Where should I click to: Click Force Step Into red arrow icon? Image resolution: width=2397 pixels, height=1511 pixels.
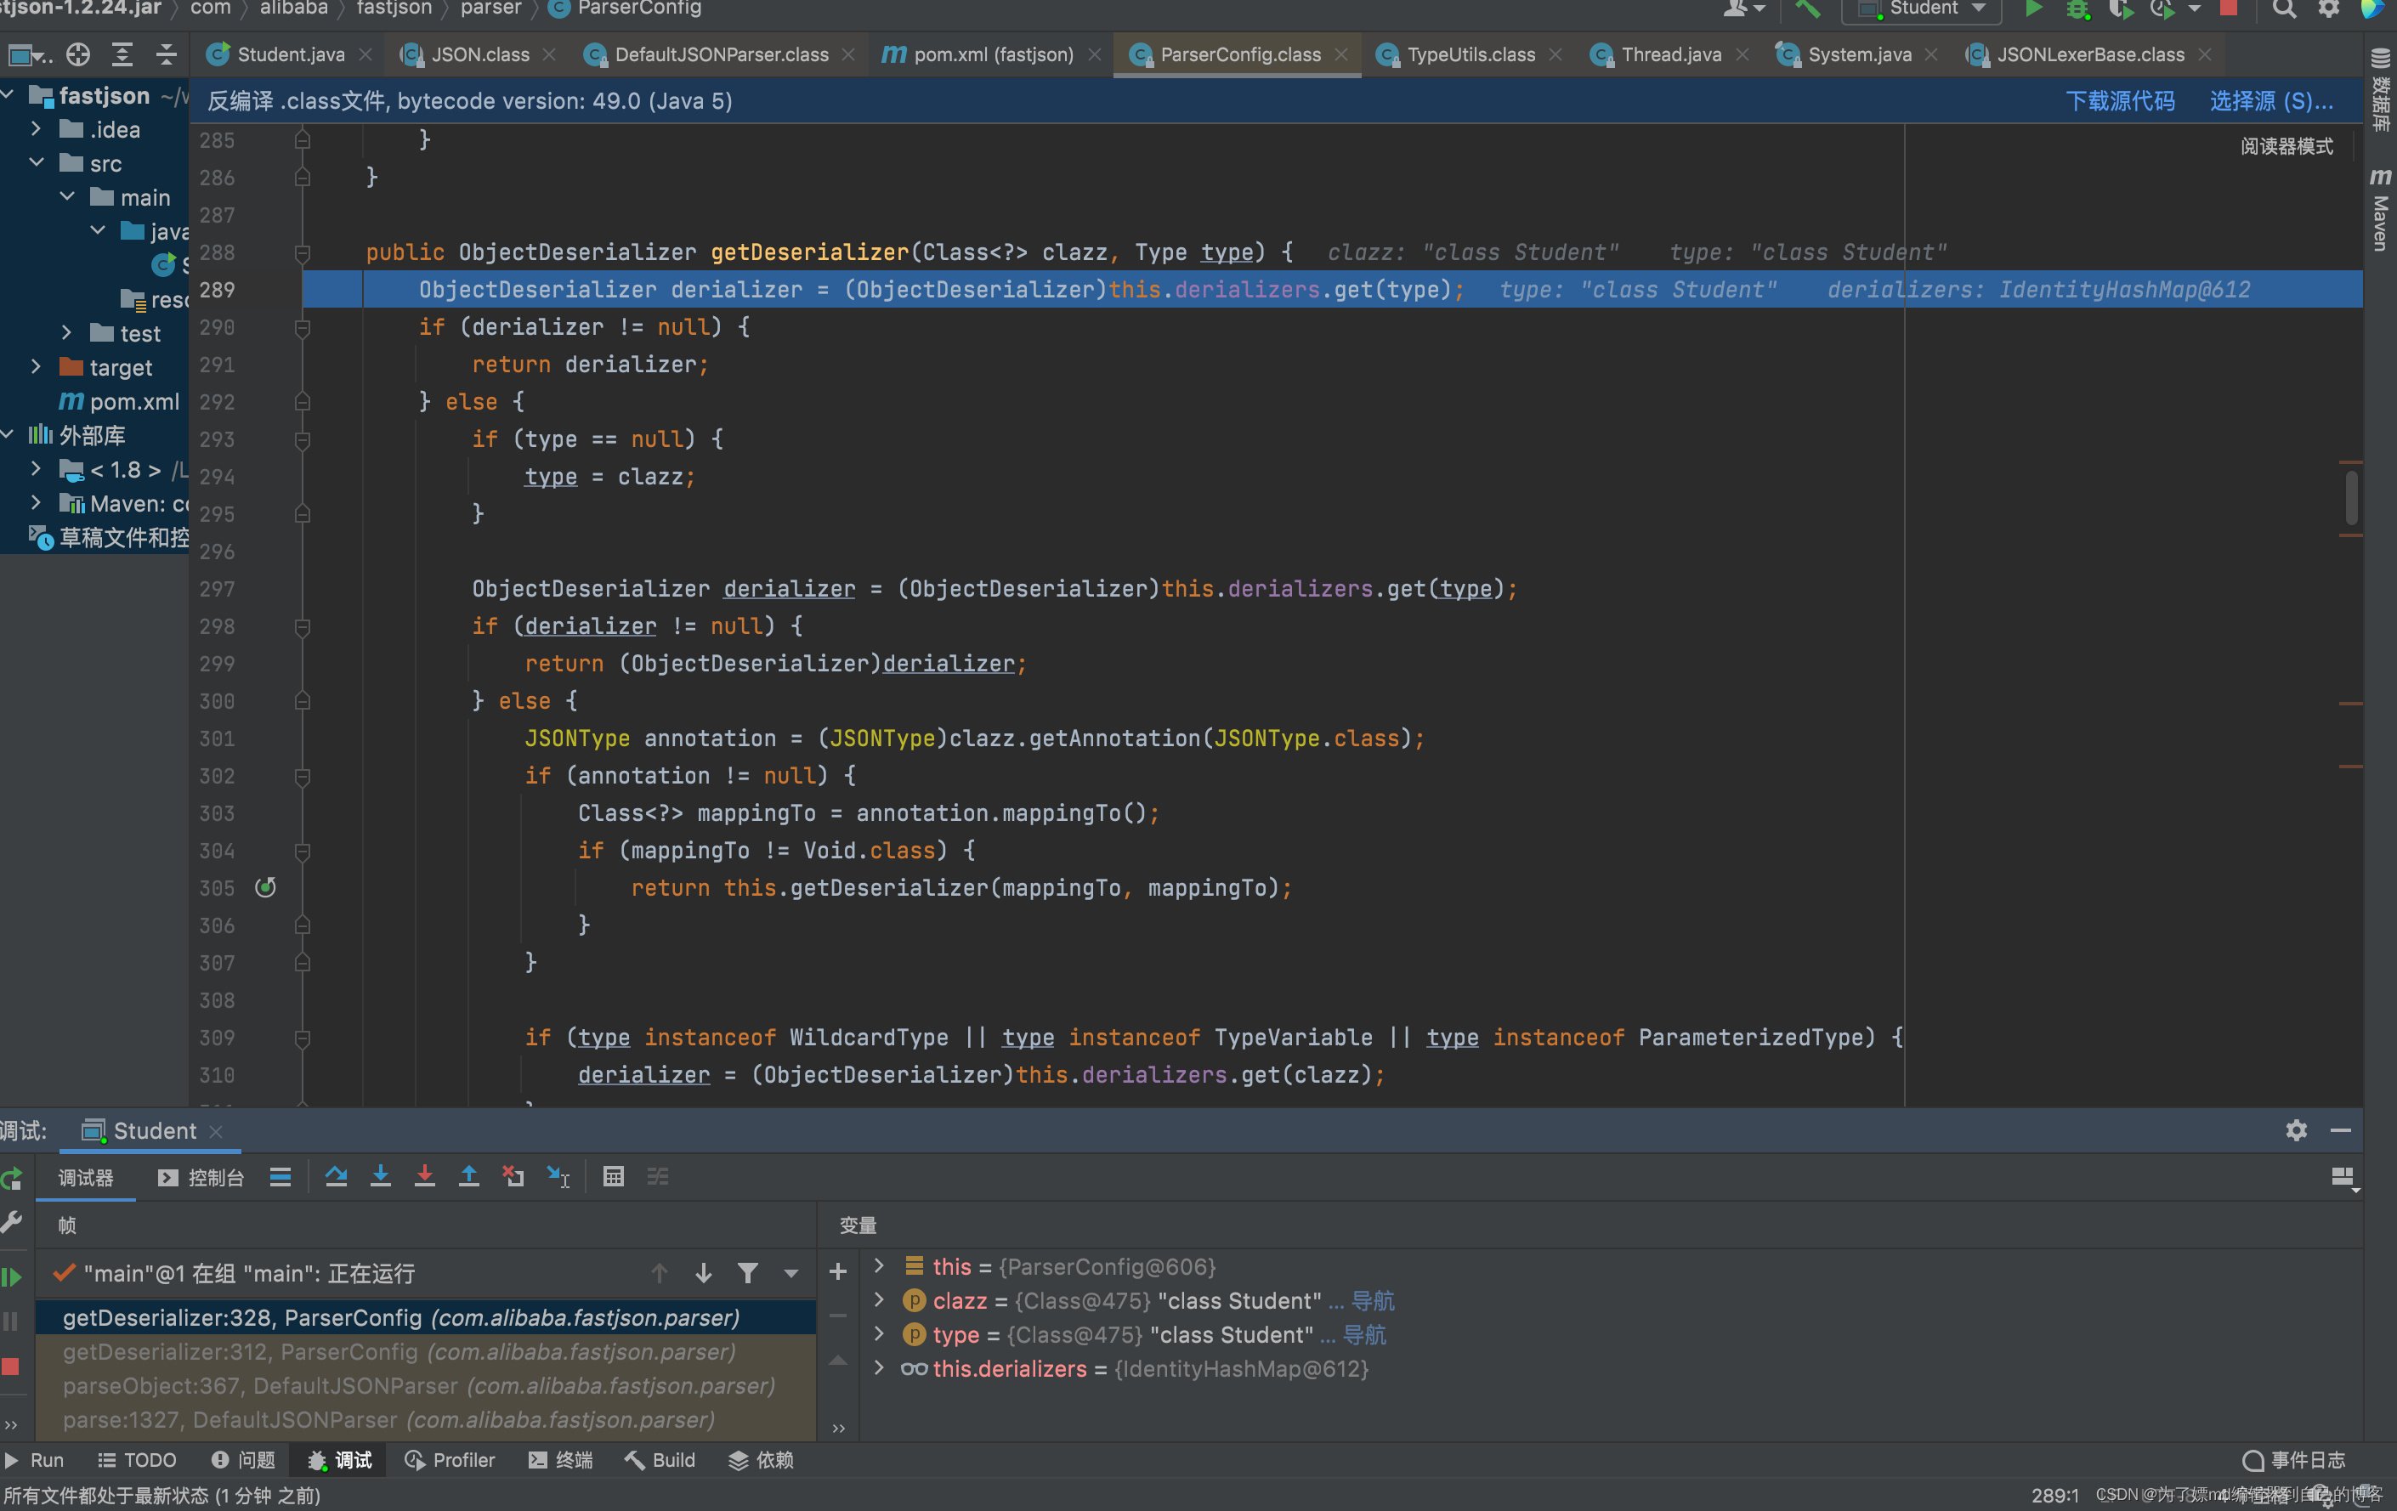(425, 1178)
